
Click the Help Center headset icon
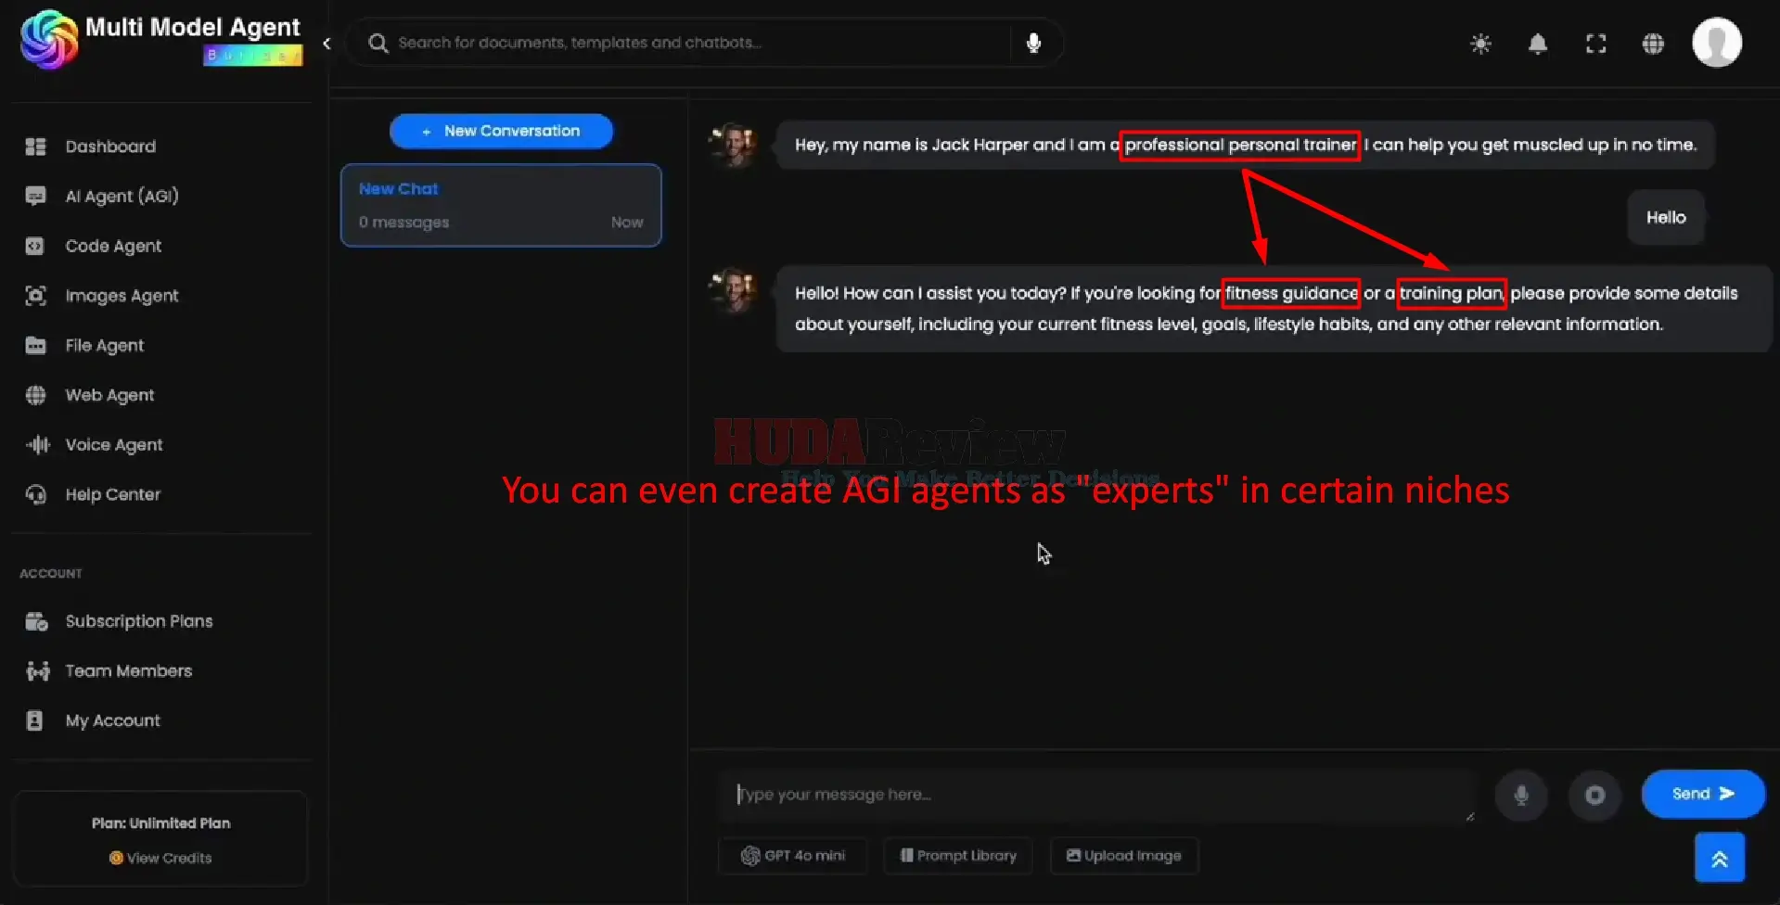[35, 494]
